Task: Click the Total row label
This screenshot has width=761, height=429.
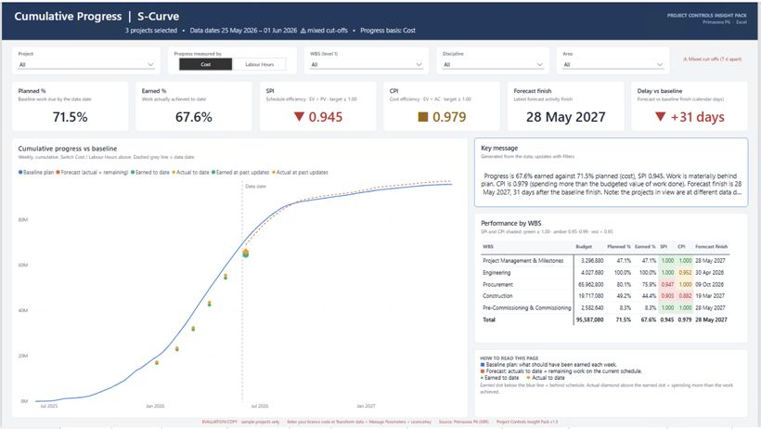Action: 489,319
